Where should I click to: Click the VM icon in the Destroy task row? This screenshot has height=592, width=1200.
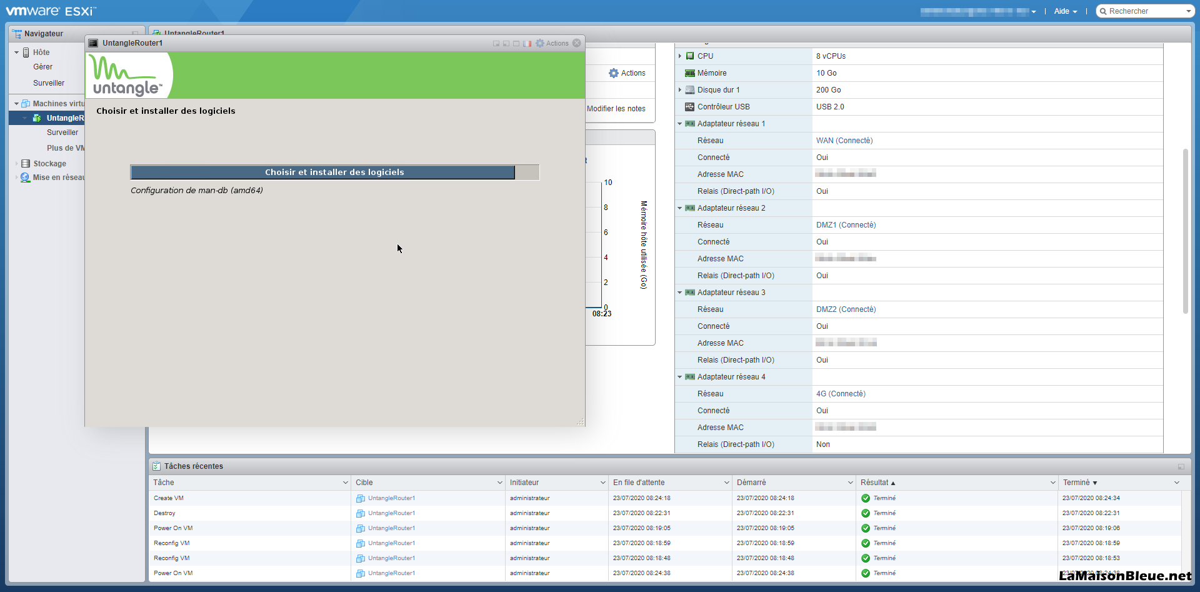click(x=361, y=513)
